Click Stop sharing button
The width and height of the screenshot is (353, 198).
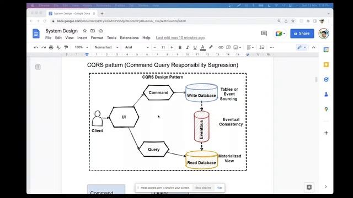pos(203,188)
